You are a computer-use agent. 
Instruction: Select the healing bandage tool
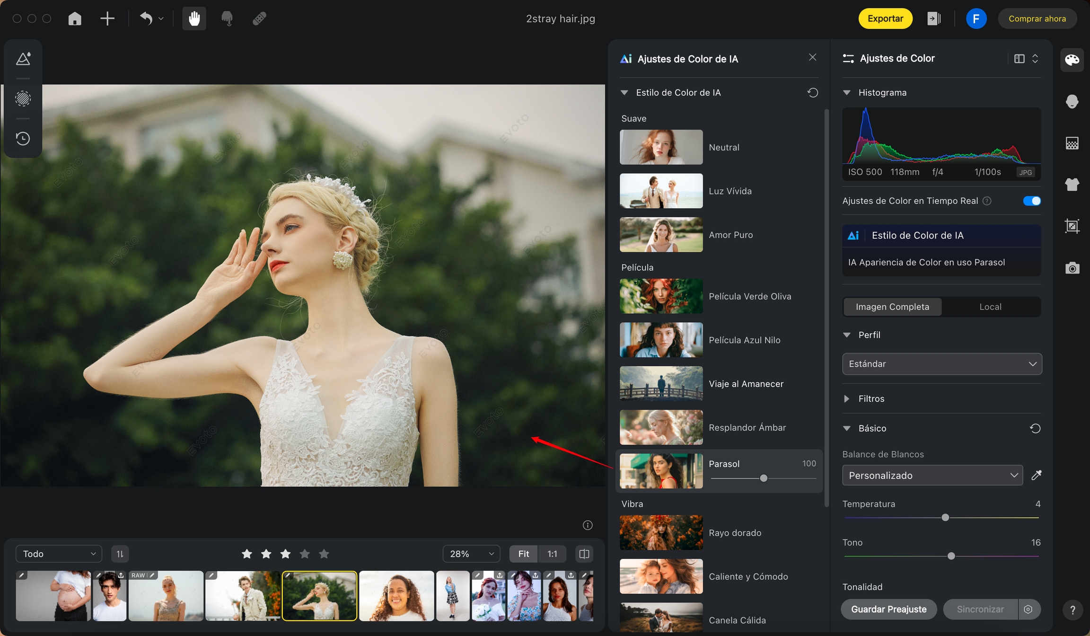click(259, 18)
